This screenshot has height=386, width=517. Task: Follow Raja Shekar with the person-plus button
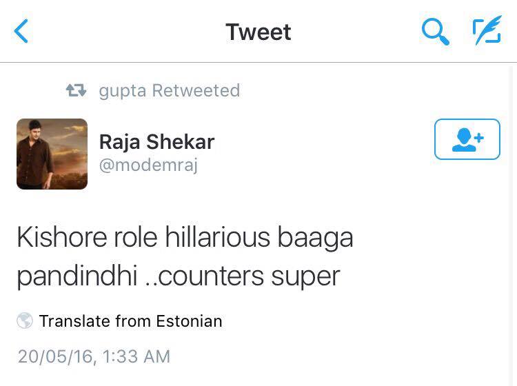467,139
